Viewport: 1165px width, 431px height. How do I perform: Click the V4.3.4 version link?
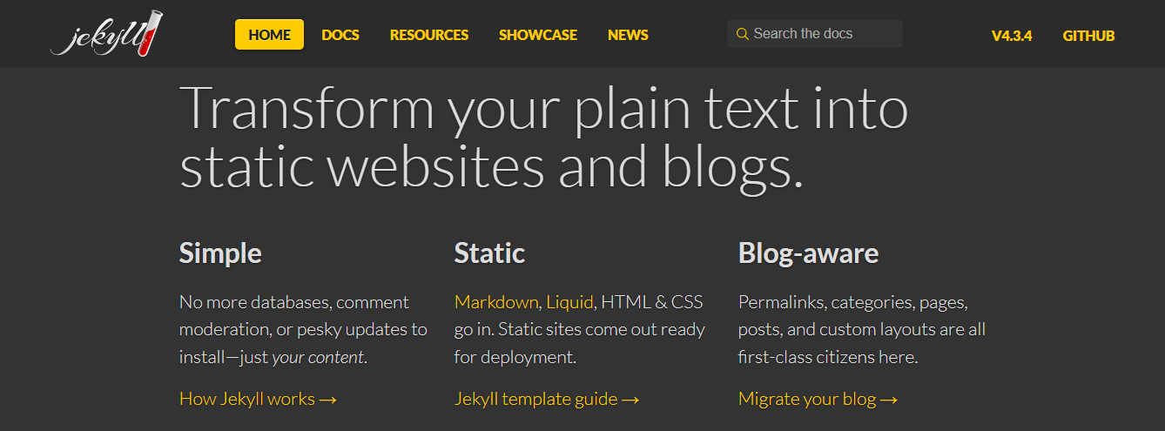click(1011, 36)
